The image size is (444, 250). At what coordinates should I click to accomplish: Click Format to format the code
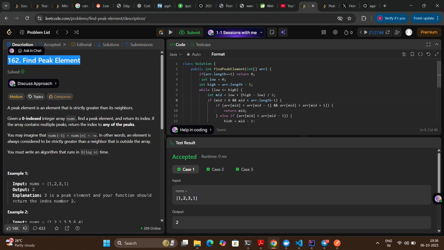pyautogui.click(x=218, y=54)
